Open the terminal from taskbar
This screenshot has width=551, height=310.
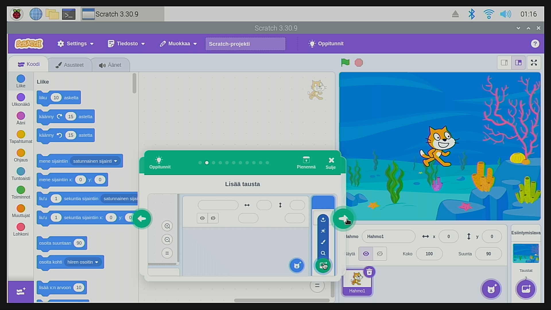(69, 14)
